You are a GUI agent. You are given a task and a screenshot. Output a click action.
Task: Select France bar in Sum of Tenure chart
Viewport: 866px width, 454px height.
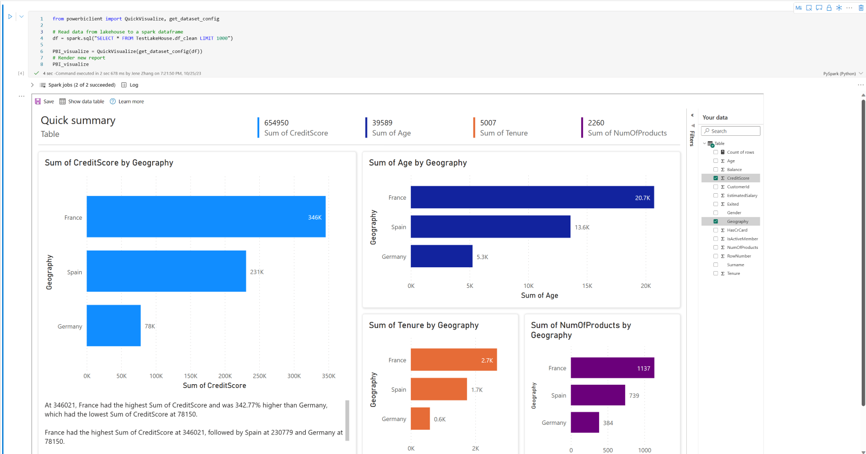[454, 360]
